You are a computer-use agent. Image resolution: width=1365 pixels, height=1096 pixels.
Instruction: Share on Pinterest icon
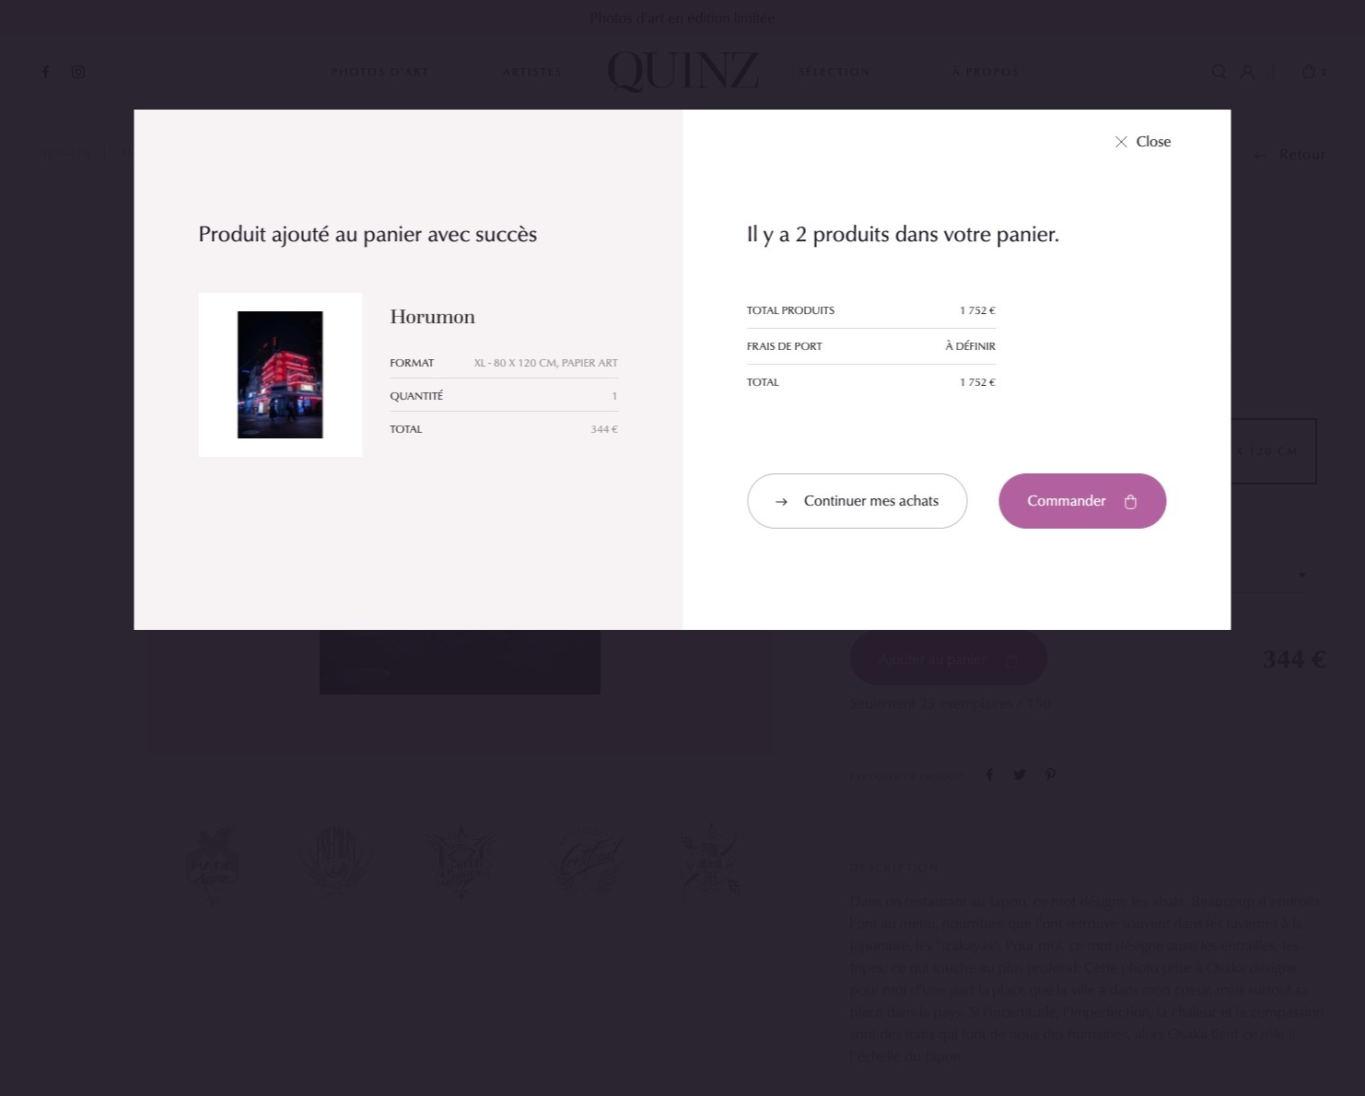1050,775
